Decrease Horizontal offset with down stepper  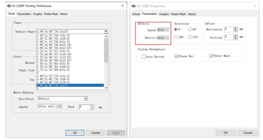click(236, 31)
